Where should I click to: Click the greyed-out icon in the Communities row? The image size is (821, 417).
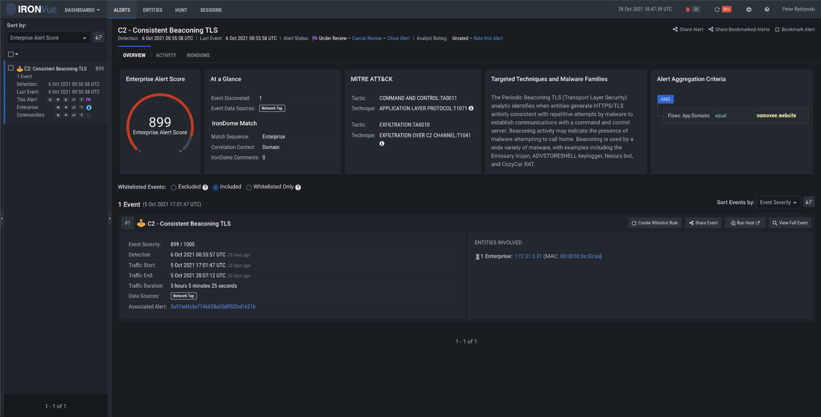89,115
